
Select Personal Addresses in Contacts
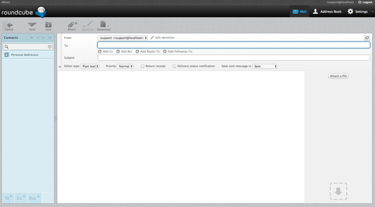[x=25, y=55]
